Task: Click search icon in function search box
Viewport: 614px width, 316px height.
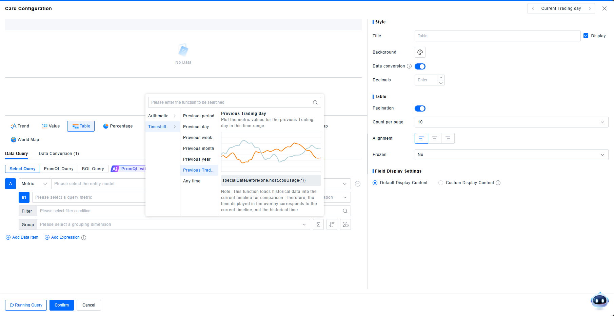Action: point(315,102)
